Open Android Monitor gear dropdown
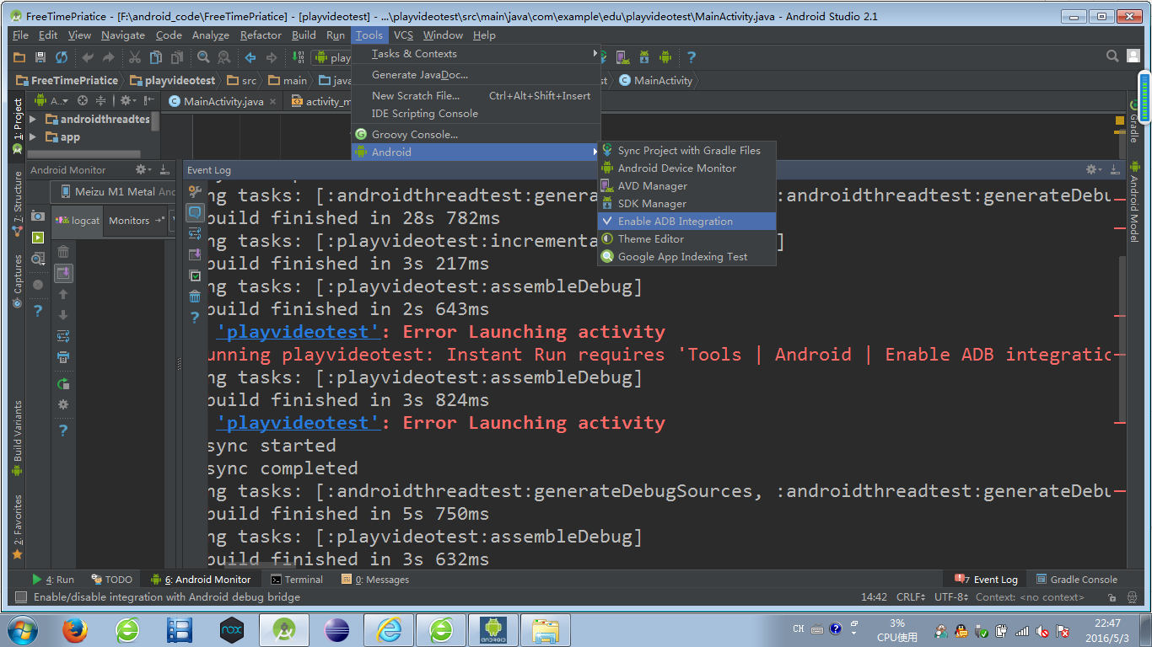Screen dimensions: 1152x647 pos(143,169)
